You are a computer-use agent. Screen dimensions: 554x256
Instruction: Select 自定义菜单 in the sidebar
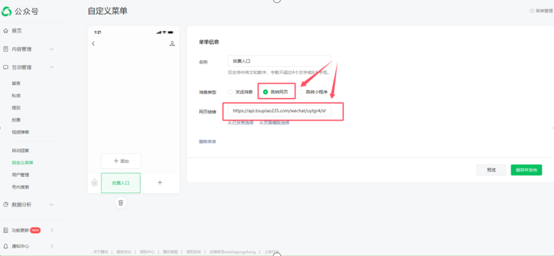coord(22,163)
